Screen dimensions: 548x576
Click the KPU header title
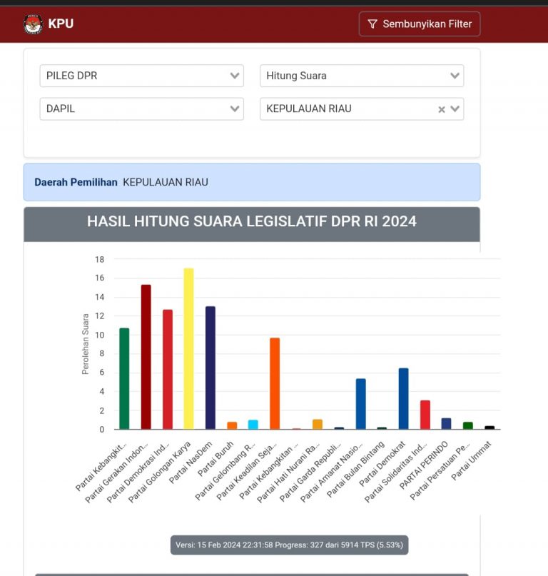[x=61, y=24]
